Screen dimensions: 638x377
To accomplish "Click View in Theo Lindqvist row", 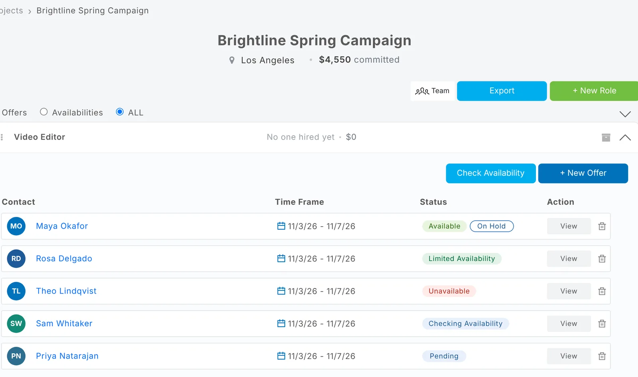I will [x=569, y=291].
